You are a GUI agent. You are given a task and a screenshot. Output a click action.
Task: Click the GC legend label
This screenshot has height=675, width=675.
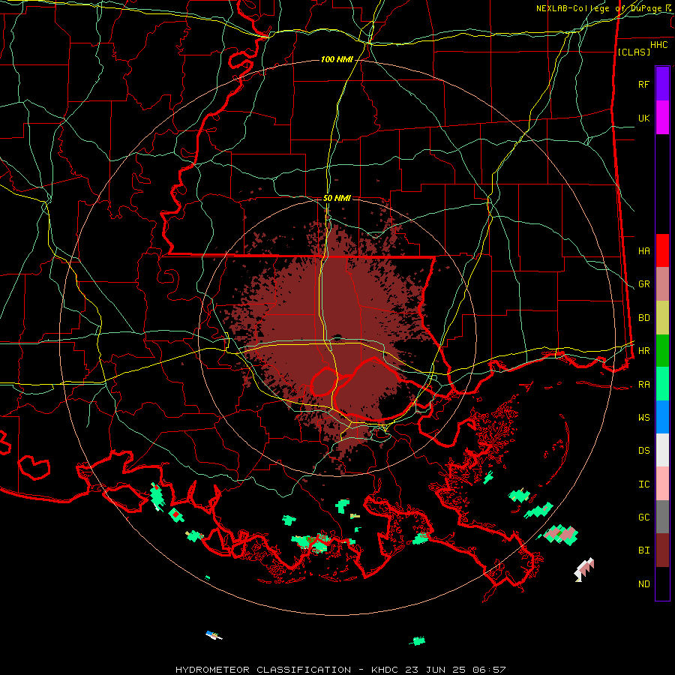(x=643, y=517)
